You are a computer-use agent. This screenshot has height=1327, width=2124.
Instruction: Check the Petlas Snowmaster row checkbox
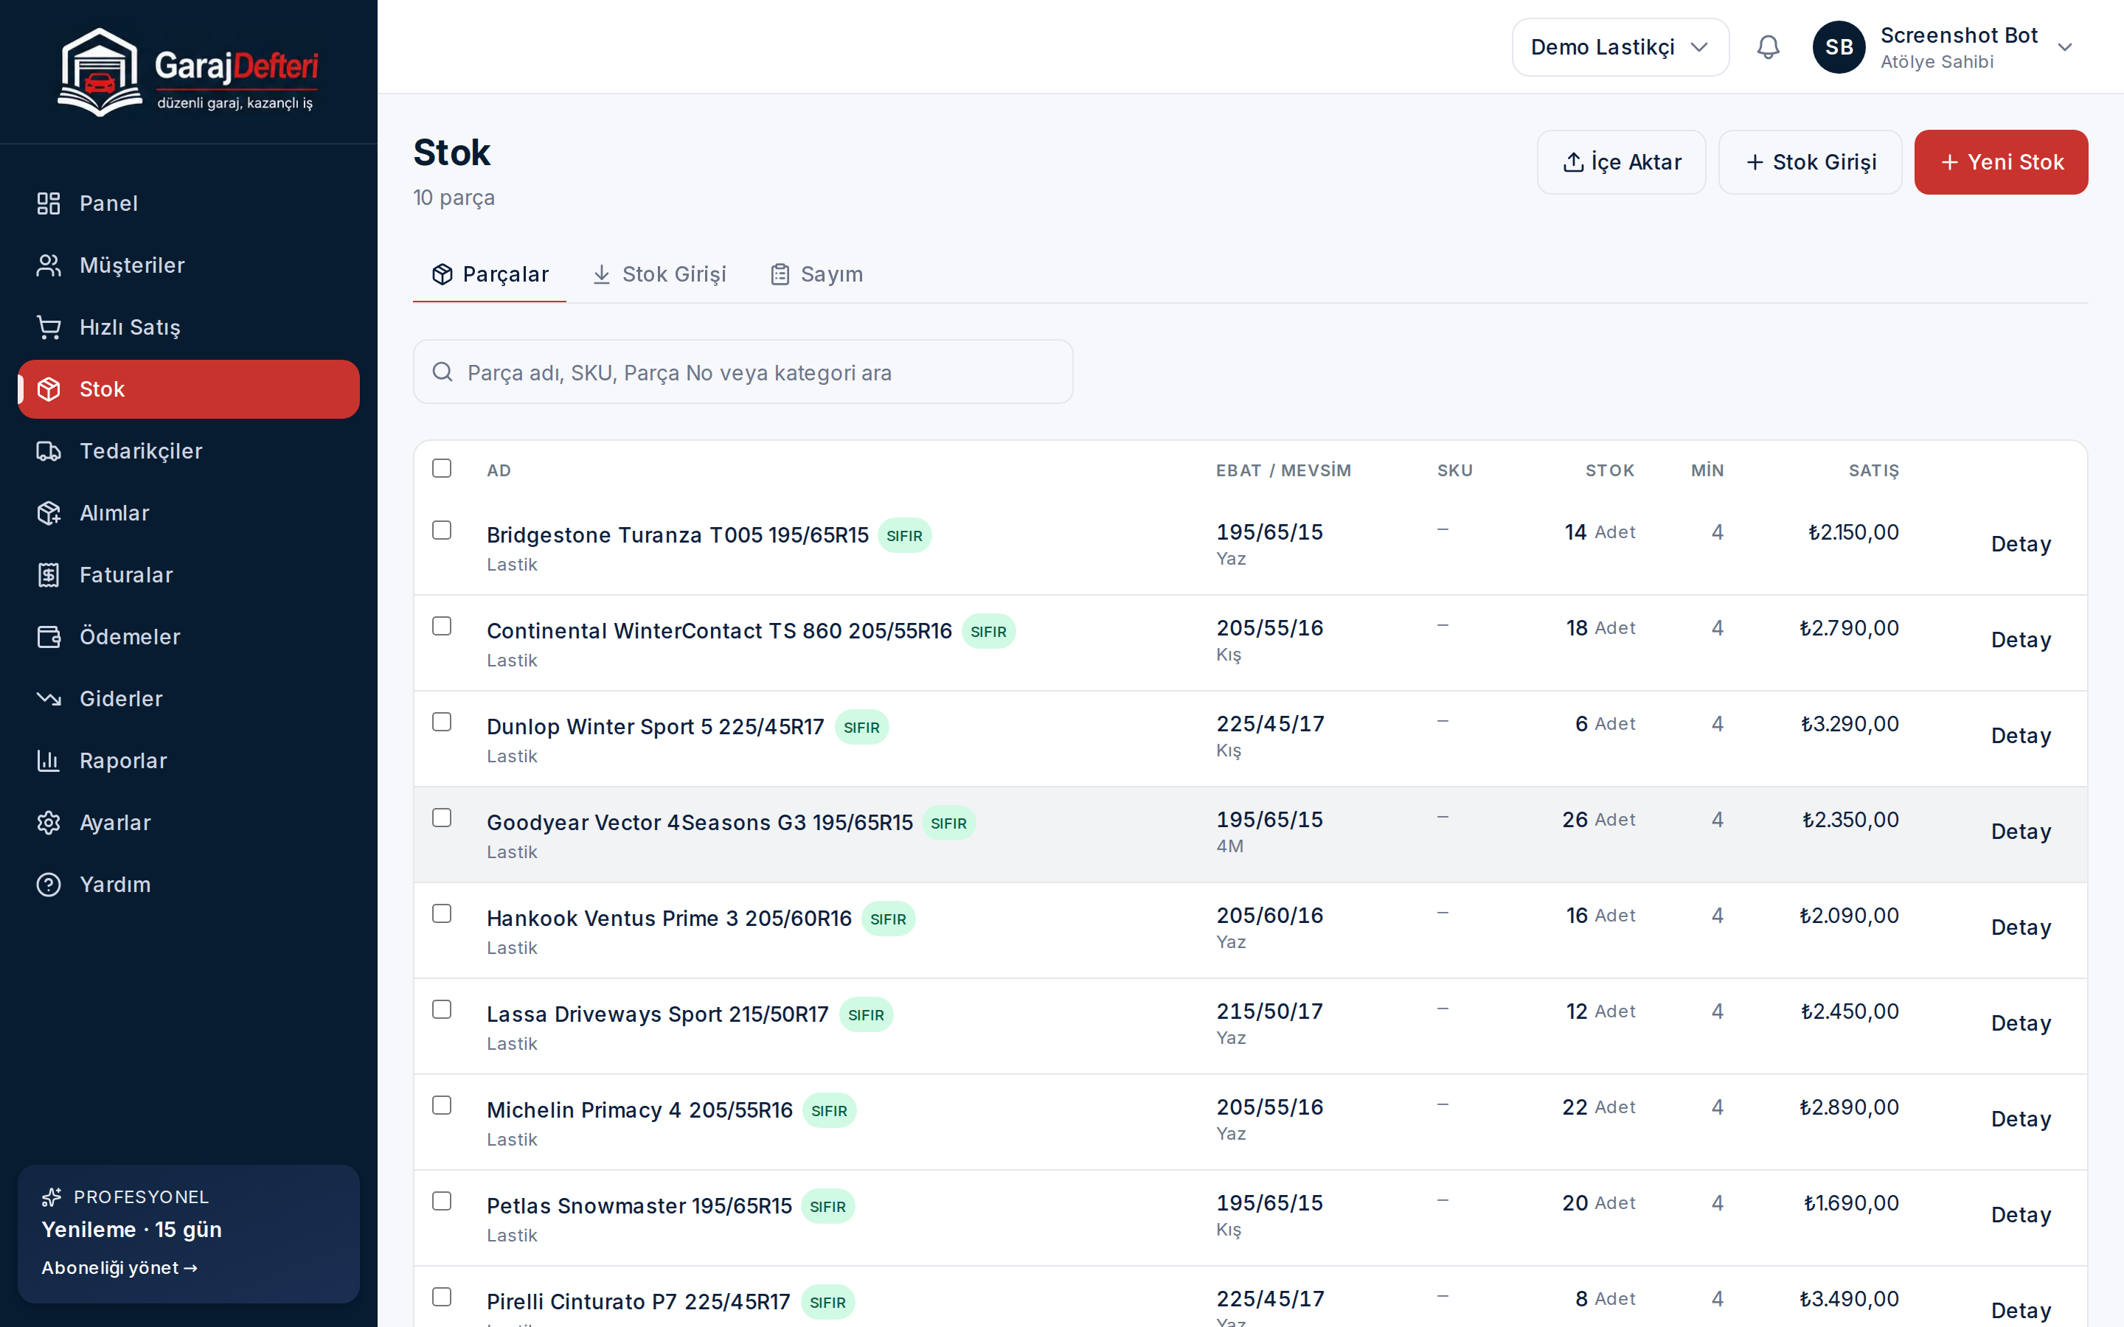[442, 1201]
